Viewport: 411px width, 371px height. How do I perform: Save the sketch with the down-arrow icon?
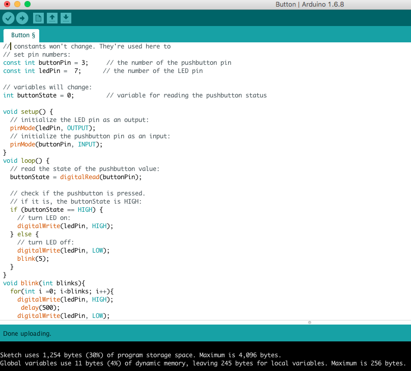click(66, 18)
